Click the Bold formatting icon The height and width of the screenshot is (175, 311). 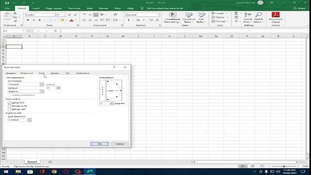click(x=28, y=20)
